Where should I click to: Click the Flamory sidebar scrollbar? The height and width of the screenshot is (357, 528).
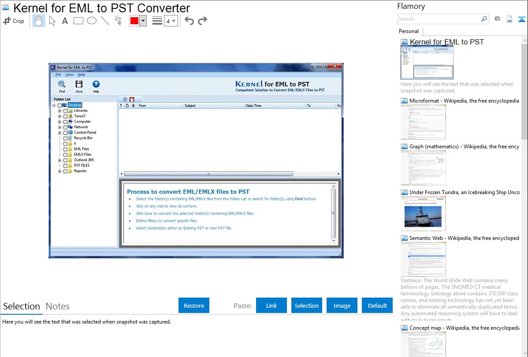pyautogui.click(x=524, y=91)
